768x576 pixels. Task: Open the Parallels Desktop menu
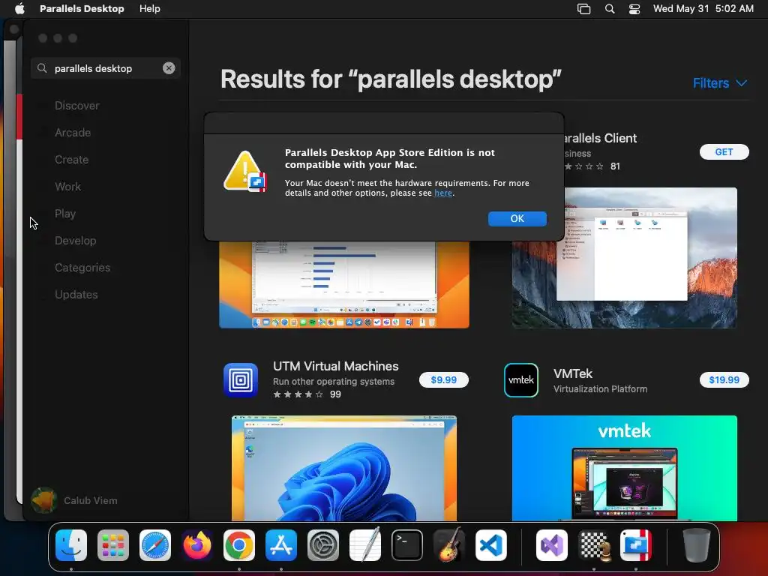(82, 9)
